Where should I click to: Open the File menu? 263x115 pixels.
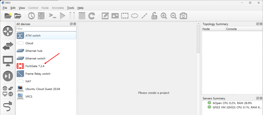pyautogui.click(x=5, y=8)
